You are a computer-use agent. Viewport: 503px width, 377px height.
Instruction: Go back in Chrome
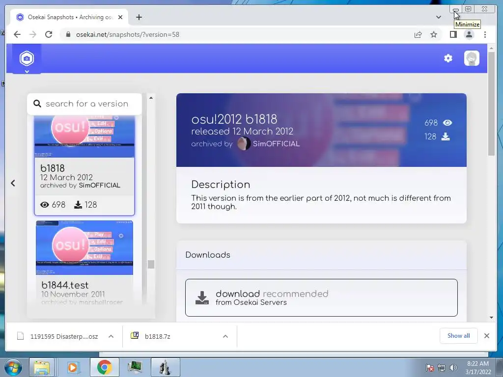(x=17, y=34)
